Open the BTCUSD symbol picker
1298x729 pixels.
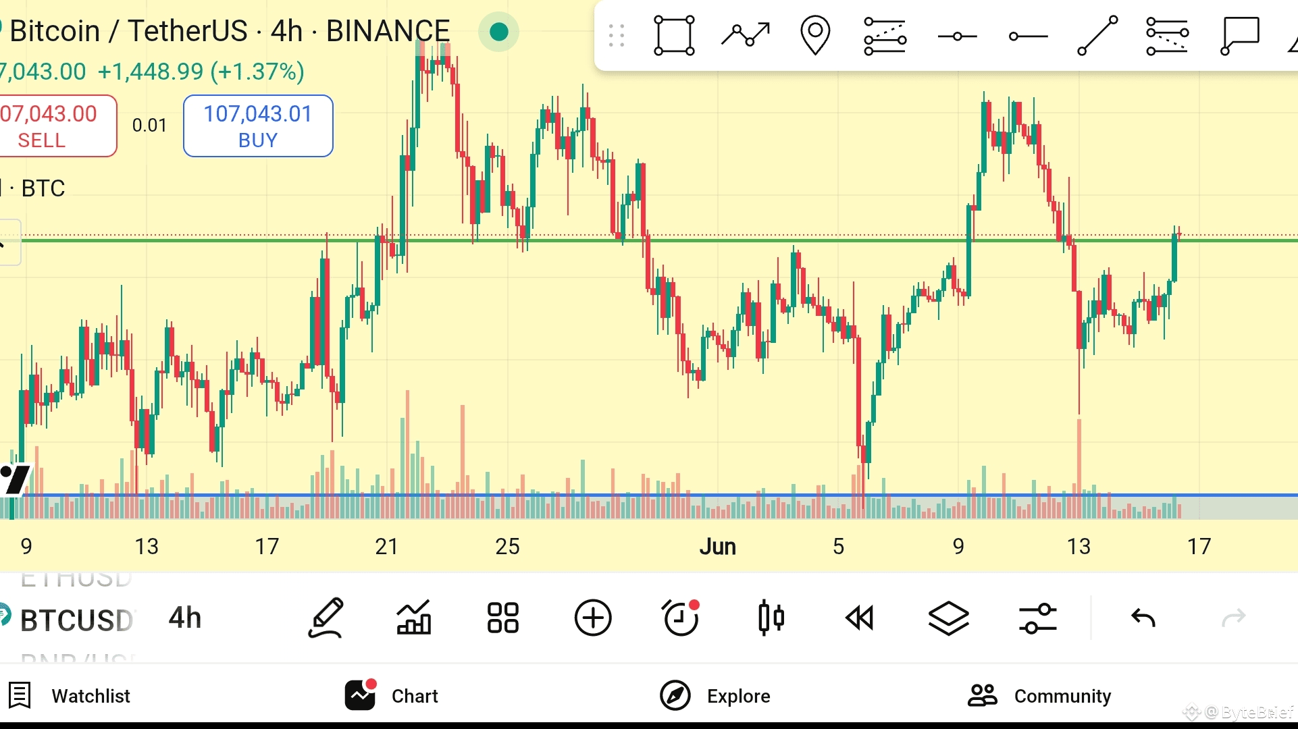(x=76, y=620)
